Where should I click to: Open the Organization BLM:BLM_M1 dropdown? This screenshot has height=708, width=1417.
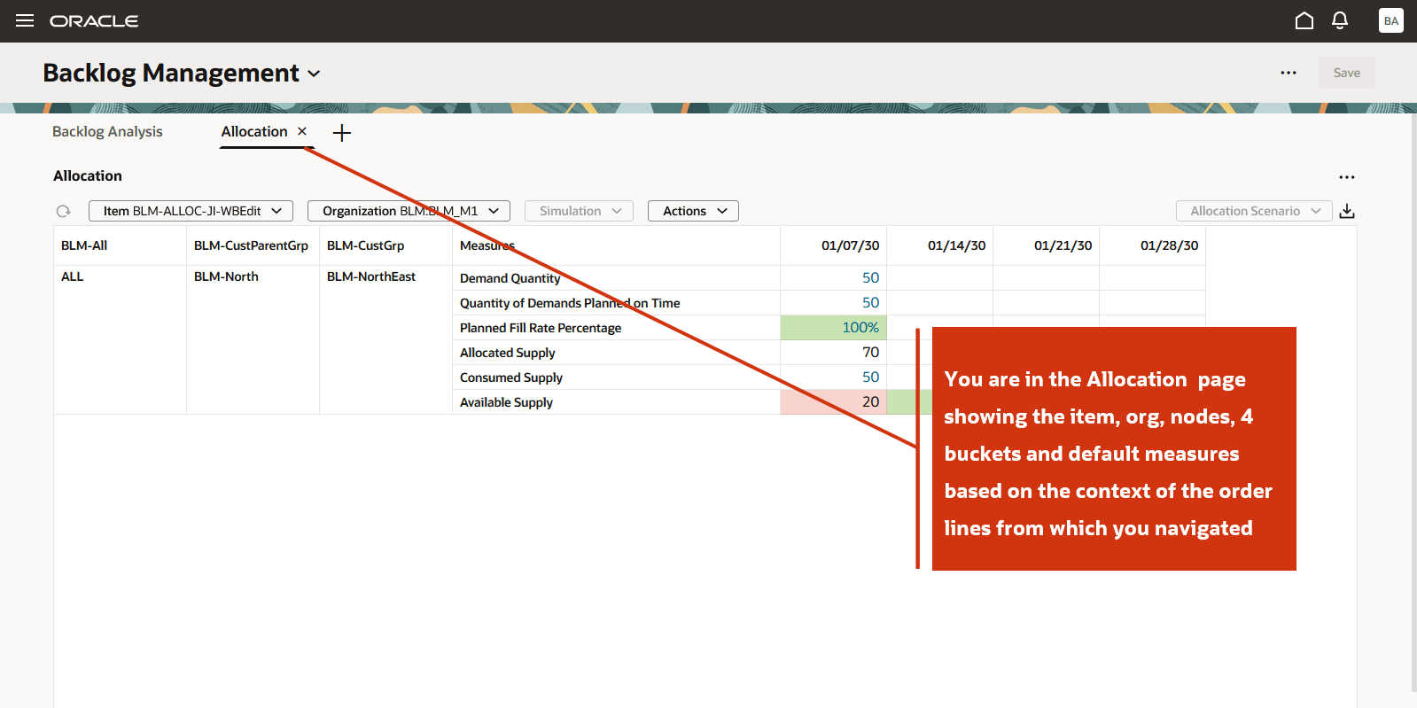[409, 211]
